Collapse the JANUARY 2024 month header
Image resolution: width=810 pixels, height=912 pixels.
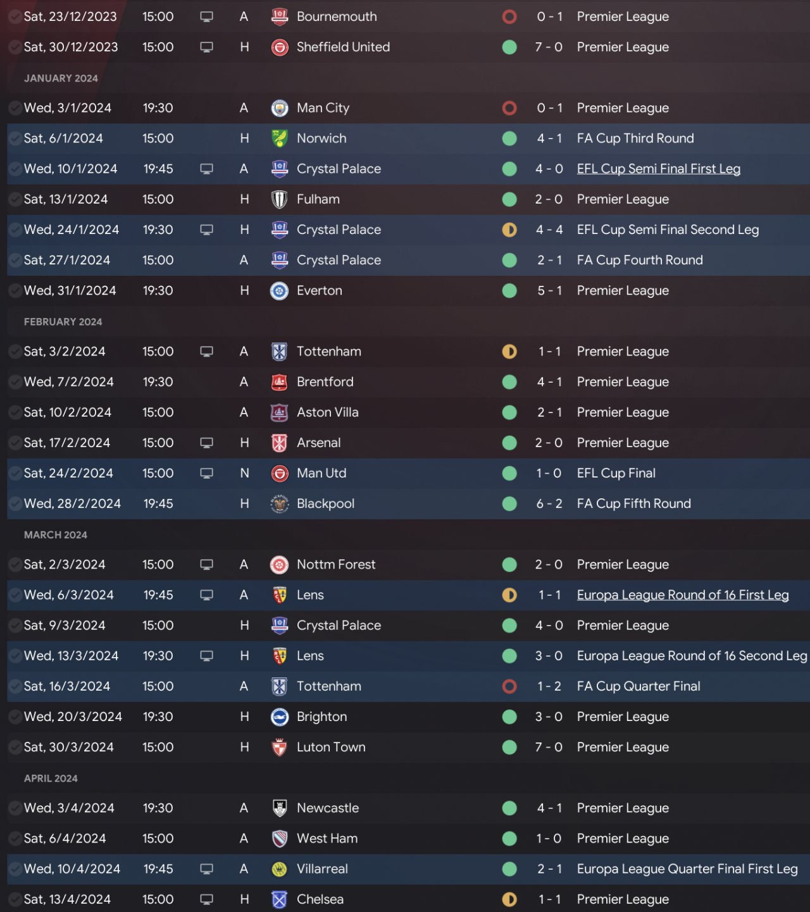[61, 78]
